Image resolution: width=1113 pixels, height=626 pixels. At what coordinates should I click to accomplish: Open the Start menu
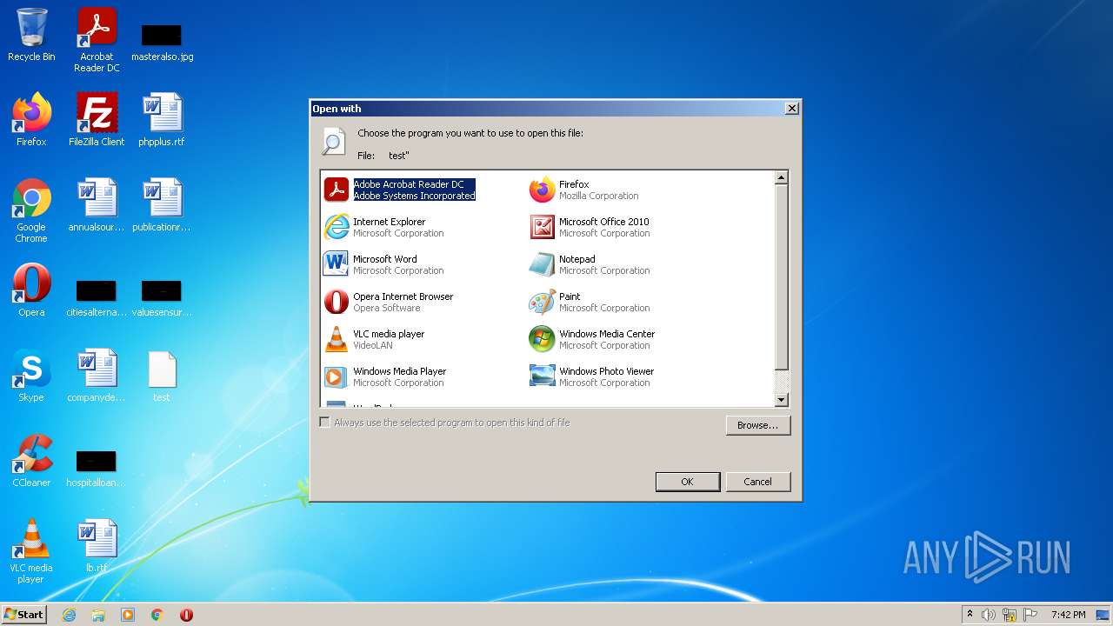click(24, 614)
